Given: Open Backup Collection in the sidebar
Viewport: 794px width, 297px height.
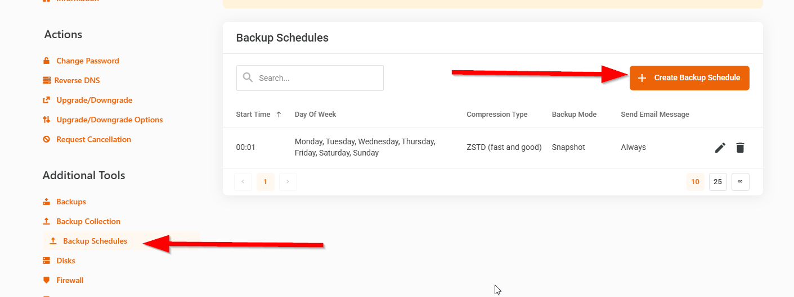Looking at the screenshot, I should click(88, 221).
